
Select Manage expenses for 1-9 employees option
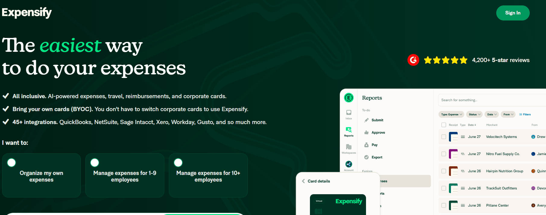(x=125, y=175)
